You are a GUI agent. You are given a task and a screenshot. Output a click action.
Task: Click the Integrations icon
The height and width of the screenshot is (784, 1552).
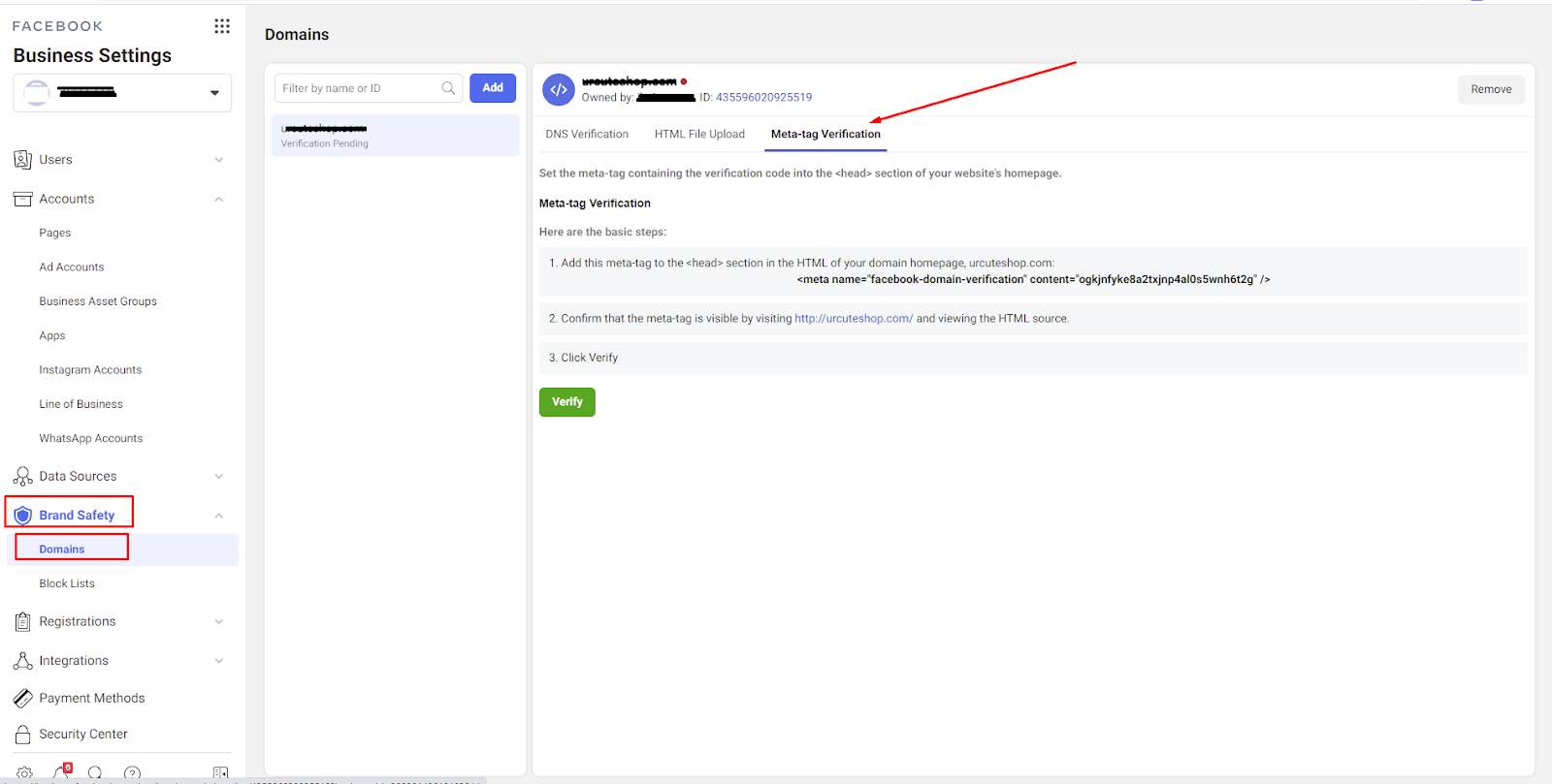coord(22,661)
